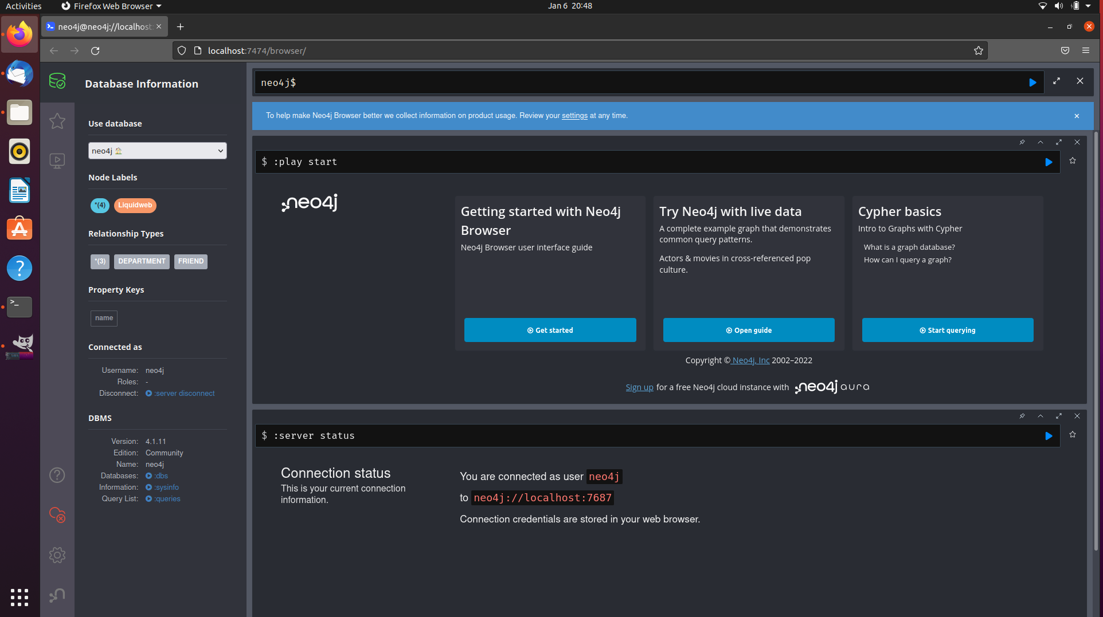
Task: Click the Start querying button
Action: click(948, 330)
